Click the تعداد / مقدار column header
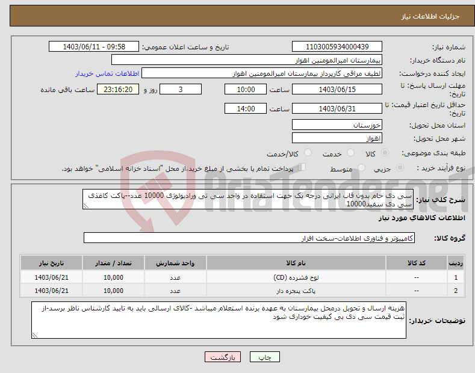 [x=113, y=263]
